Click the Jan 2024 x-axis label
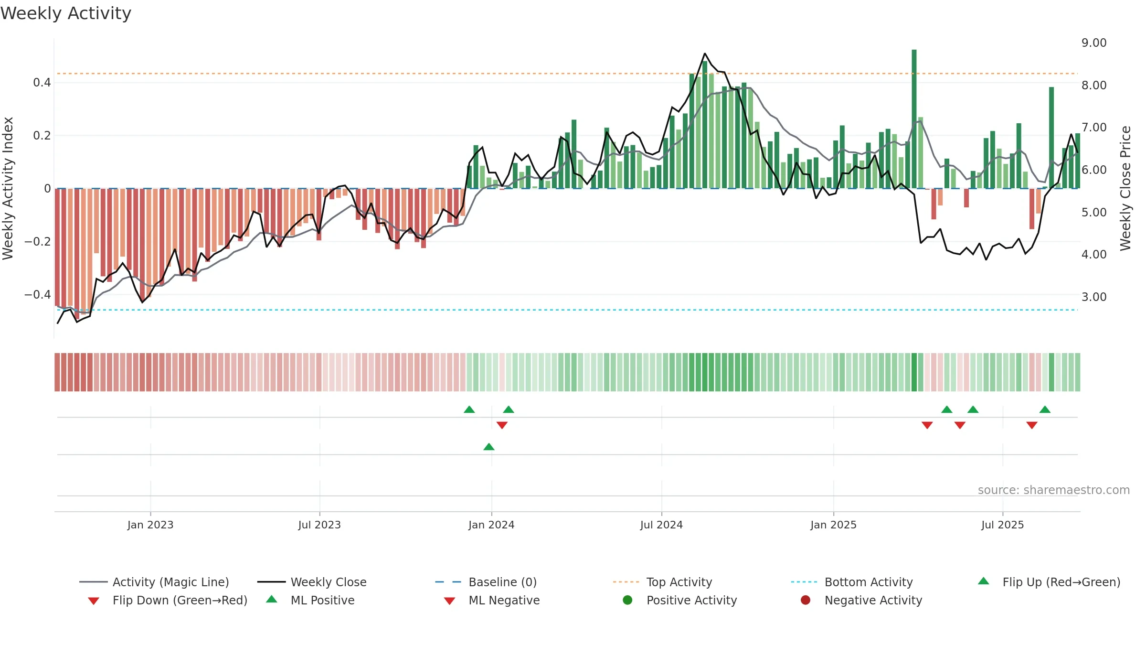Image resolution: width=1146 pixels, height=645 pixels. [491, 525]
